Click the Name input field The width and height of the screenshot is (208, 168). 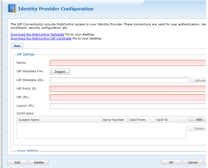128,63
